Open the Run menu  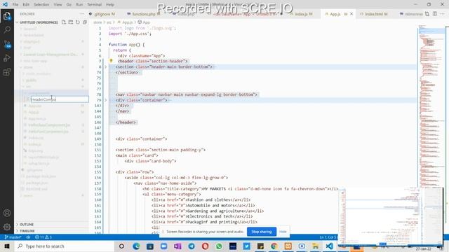pos(79,5)
